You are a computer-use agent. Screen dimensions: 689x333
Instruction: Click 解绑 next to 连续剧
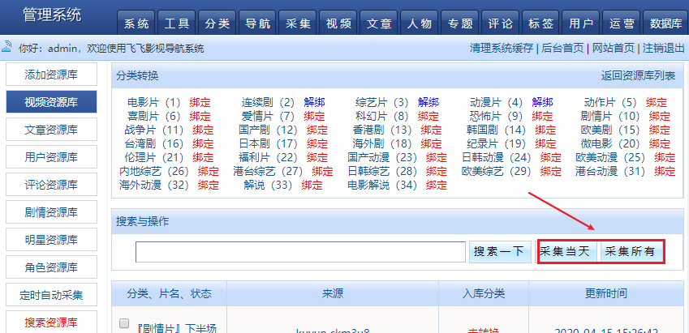pyautogui.click(x=314, y=103)
